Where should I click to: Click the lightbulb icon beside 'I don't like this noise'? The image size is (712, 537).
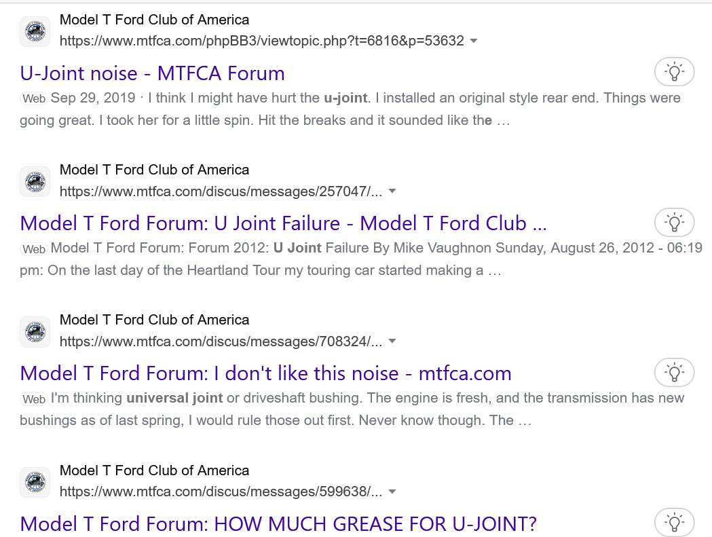coord(674,372)
